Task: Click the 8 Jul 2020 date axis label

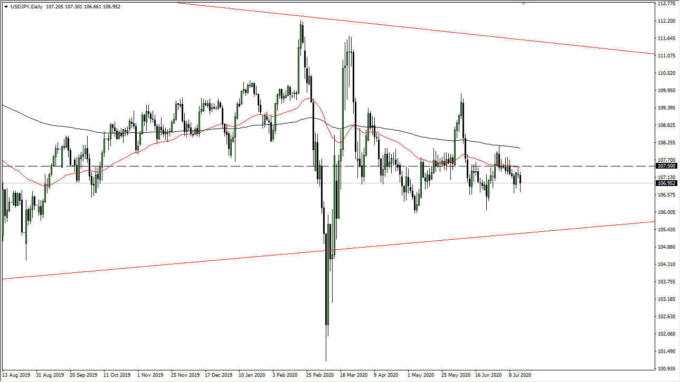Action: coord(519,375)
